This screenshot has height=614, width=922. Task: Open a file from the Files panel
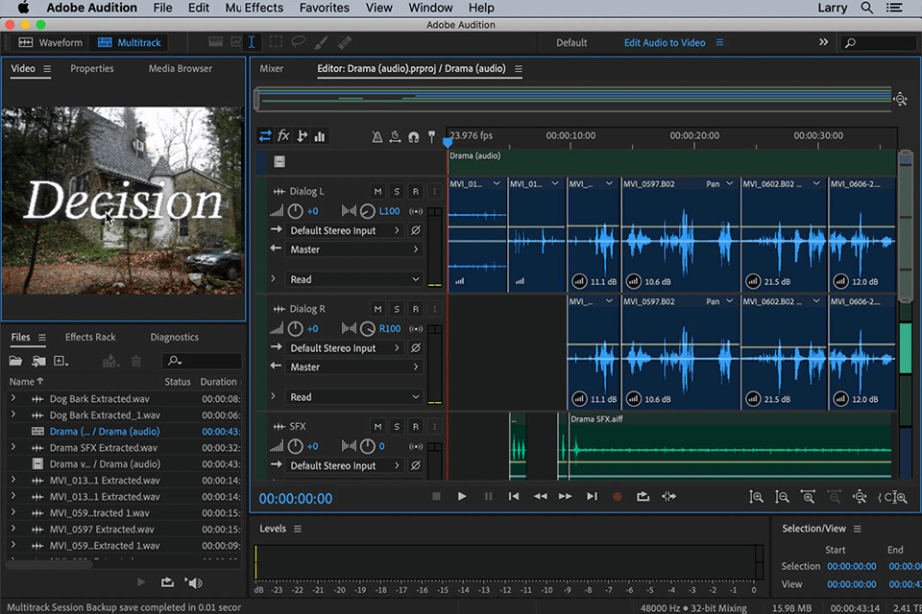(16, 361)
